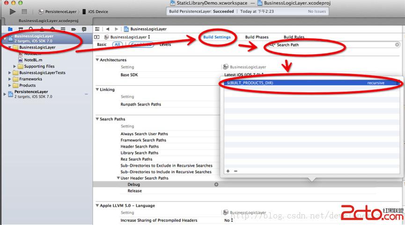Click the PersistenceLayer scheme icon in toolbar

[x=41, y=12]
